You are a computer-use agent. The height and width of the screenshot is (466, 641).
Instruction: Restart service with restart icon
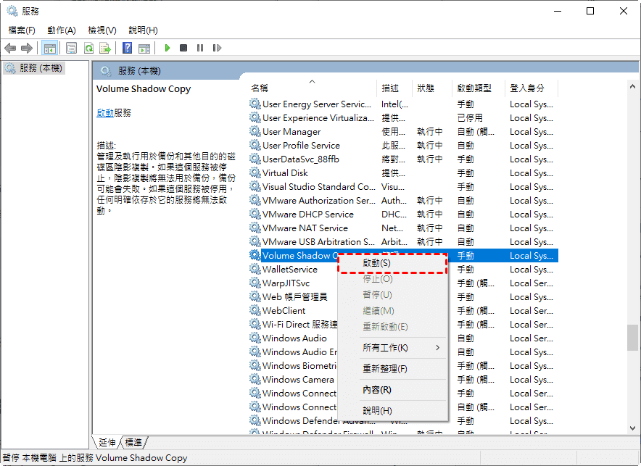click(217, 48)
